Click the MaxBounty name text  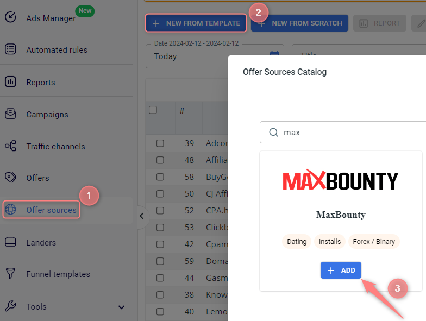[x=341, y=215]
